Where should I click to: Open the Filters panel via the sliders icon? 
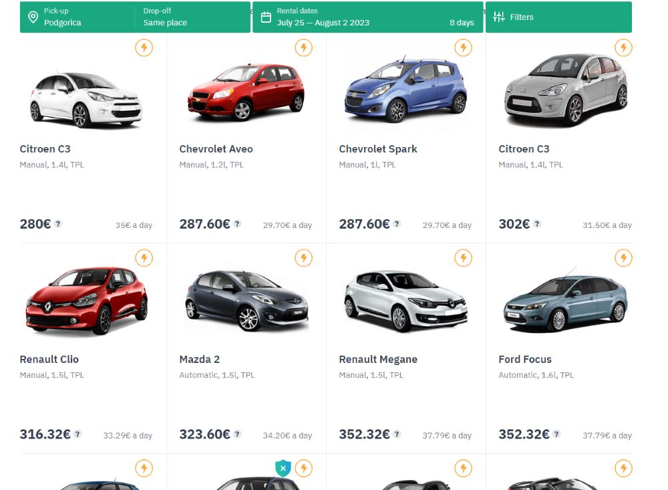tap(498, 17)
